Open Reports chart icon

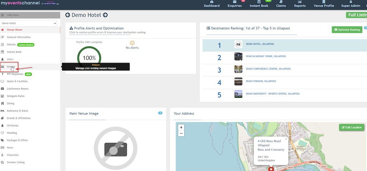tap(300, 2)
